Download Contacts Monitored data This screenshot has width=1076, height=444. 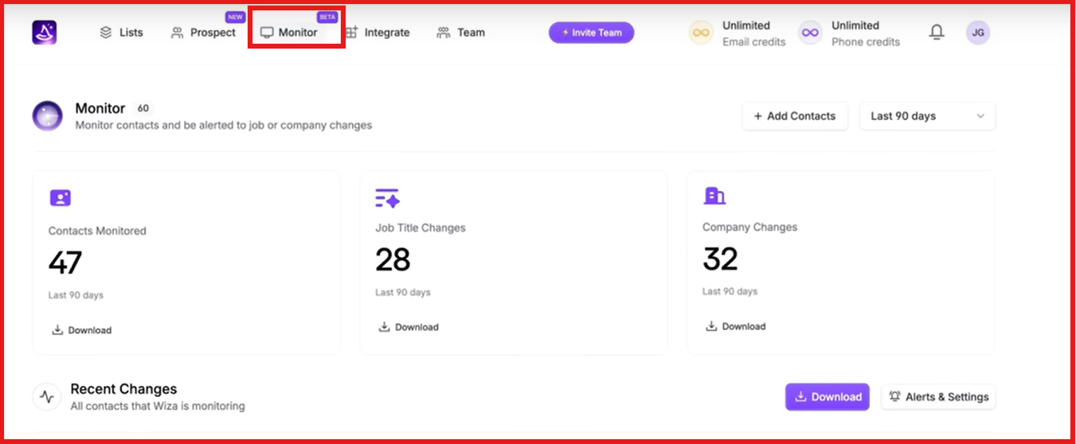pyautogui.click(x=82, y=330)
